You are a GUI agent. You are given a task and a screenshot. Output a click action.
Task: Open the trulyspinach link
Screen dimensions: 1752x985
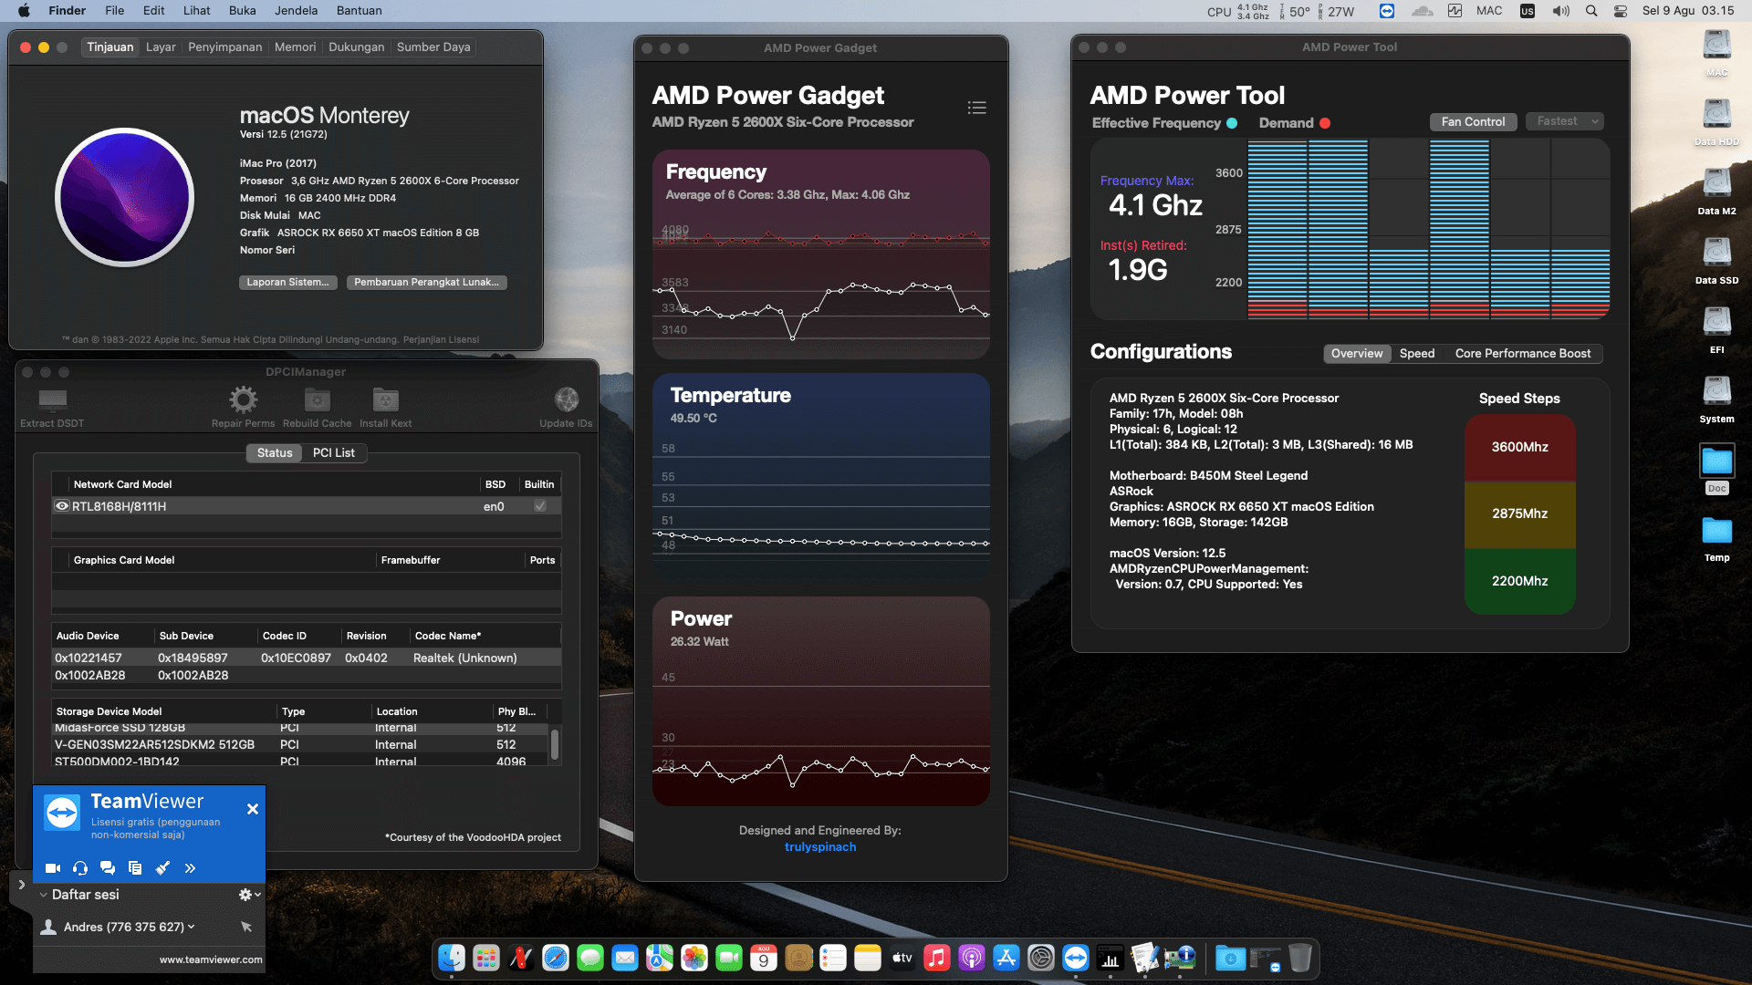pos(819,846)
